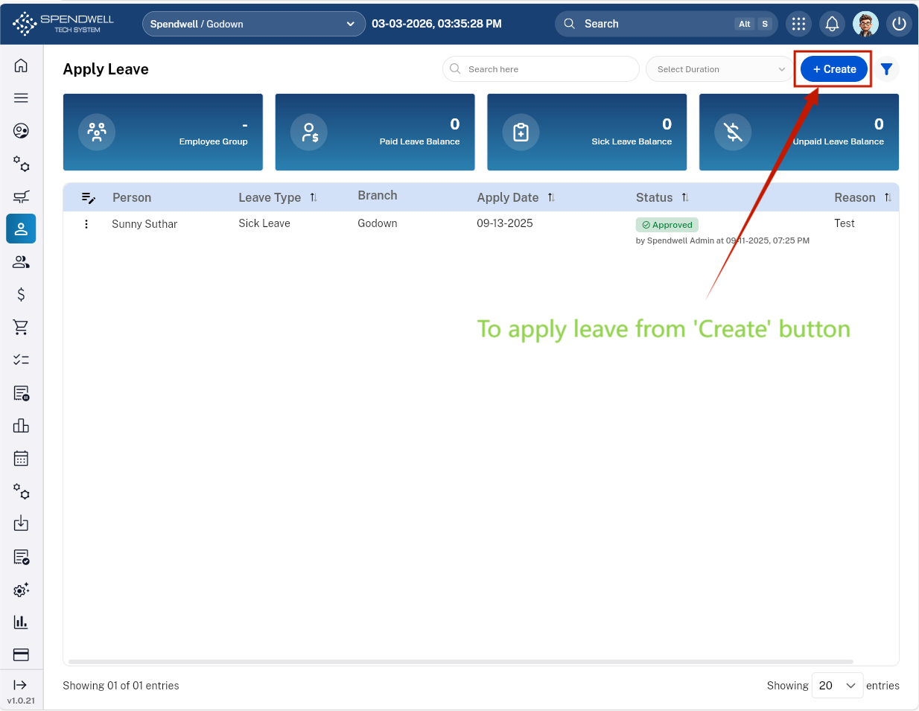Click the Approved status badge
919x711 pixels.
coord(667,225)
